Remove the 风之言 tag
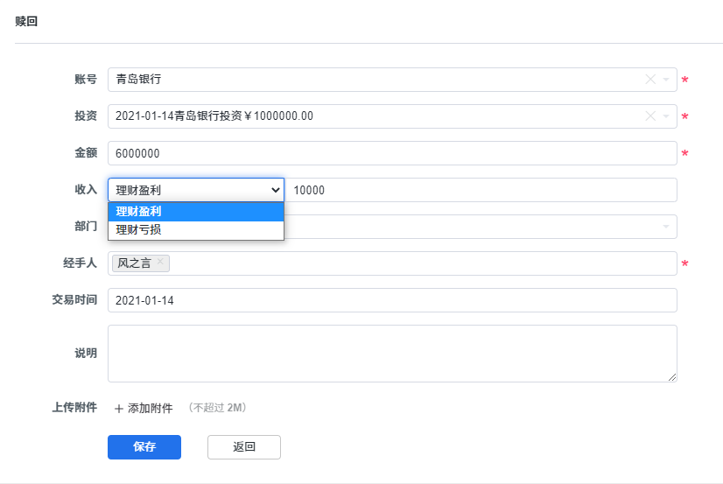 coord(160,263)
